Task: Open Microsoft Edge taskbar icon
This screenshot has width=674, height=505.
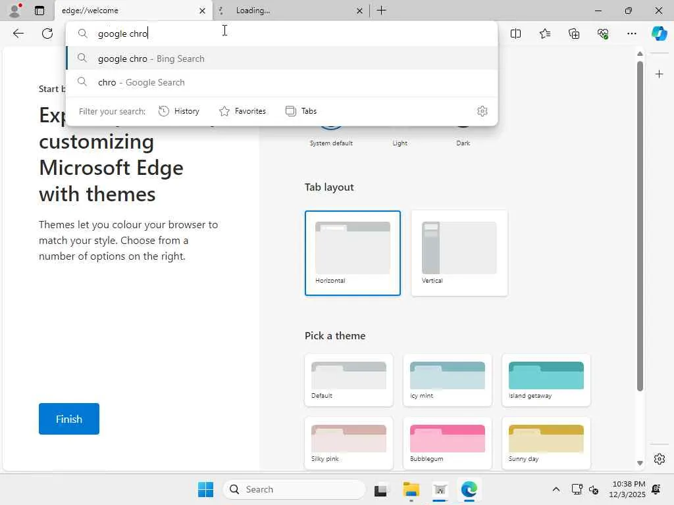Action: click(x=469, y=489)
